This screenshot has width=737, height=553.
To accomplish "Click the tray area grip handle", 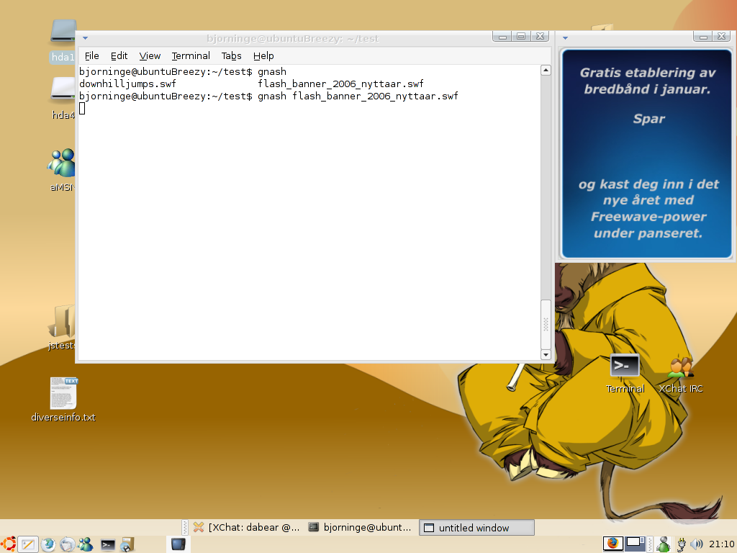I will coord(650,544).
